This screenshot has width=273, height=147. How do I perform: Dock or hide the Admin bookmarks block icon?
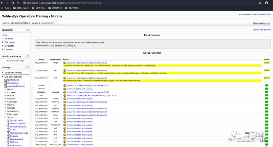coord(27,56)
